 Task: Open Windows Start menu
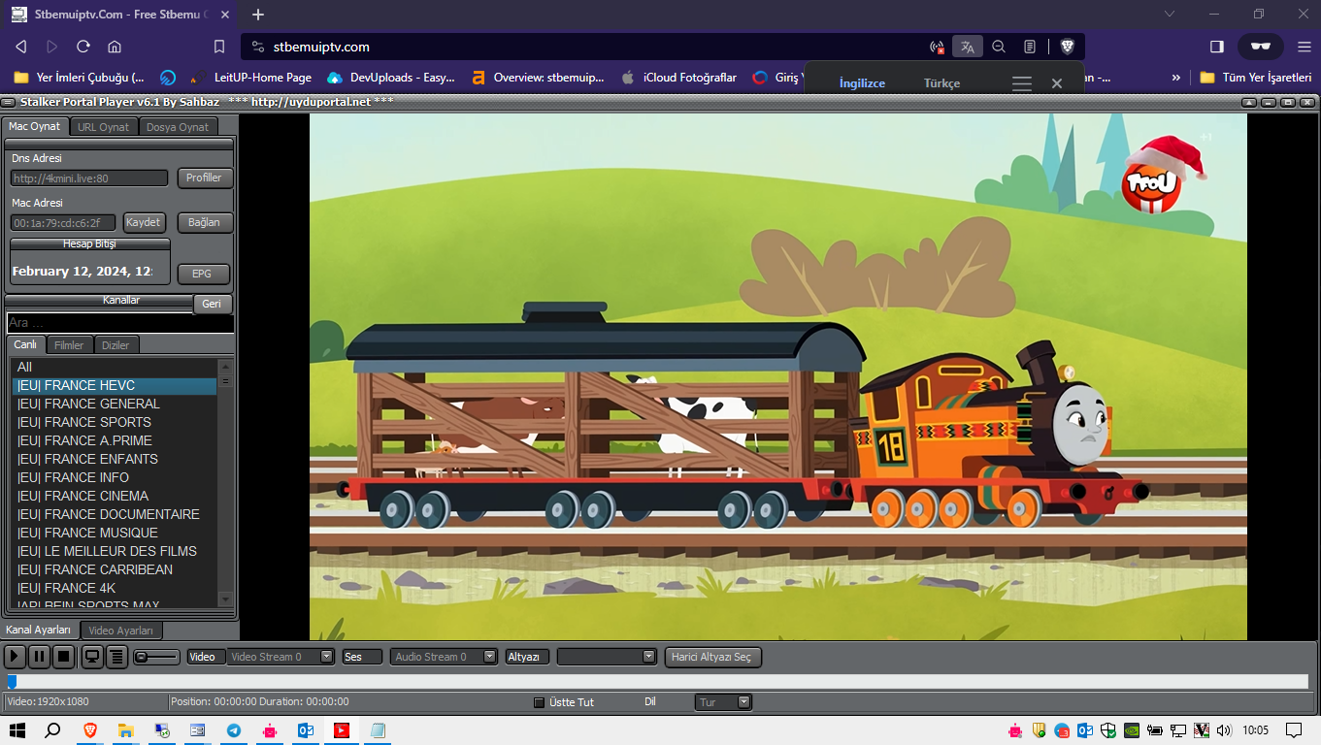[17, 730]
